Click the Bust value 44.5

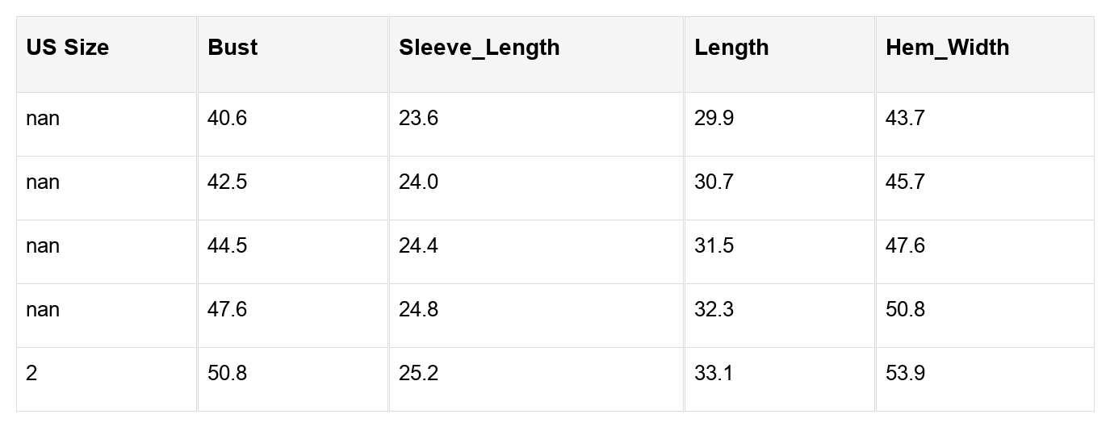click(x=228, y=246)
